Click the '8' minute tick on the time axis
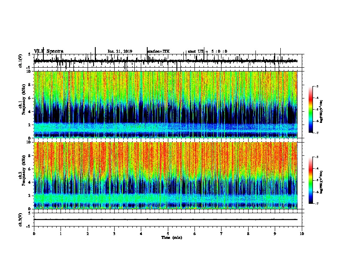This screenshot has height=262, width=340. 248,234
